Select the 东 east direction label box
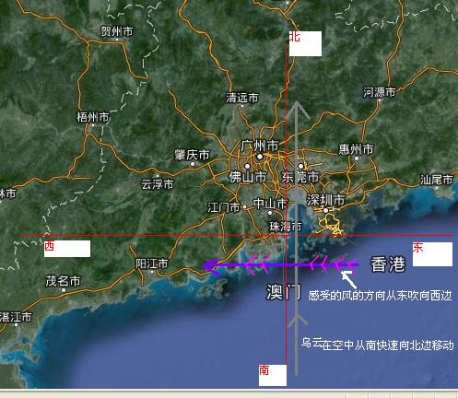This screenshot has width=458, height=398. [432, 254]
